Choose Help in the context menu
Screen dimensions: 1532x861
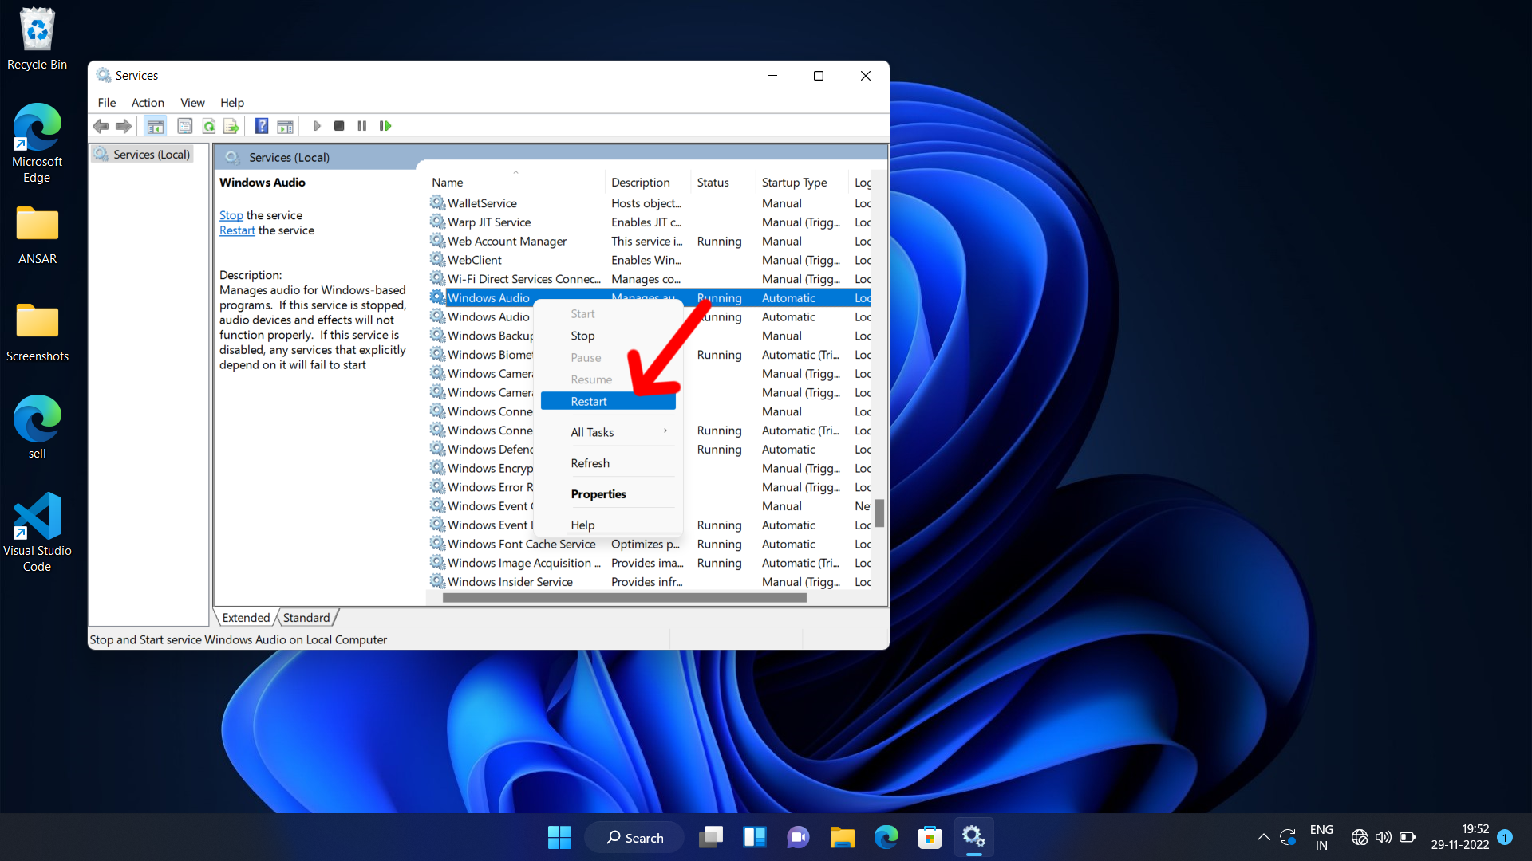pos(608,525)
